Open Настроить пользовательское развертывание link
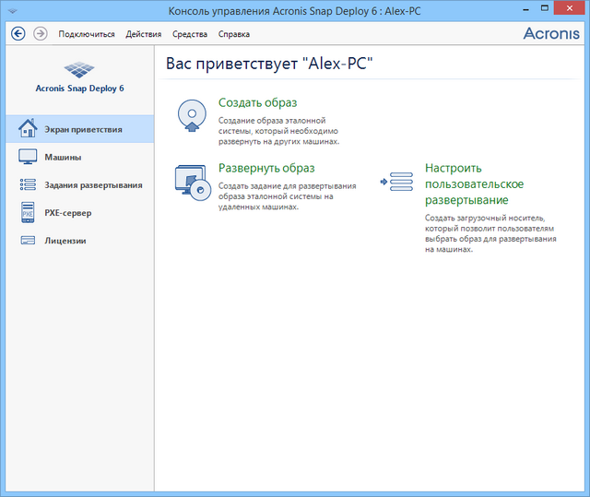590x497 pixels. 466,183
